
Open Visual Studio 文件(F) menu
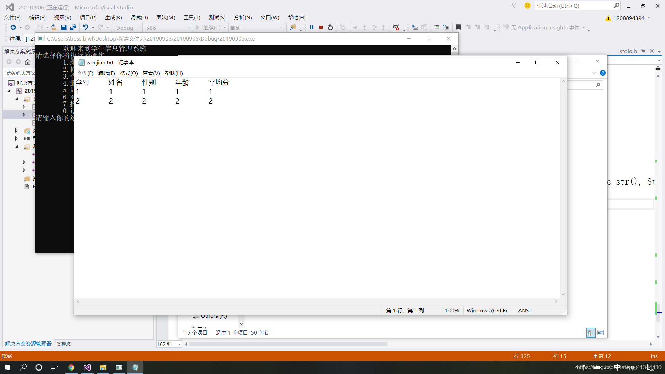pos(12,17)
